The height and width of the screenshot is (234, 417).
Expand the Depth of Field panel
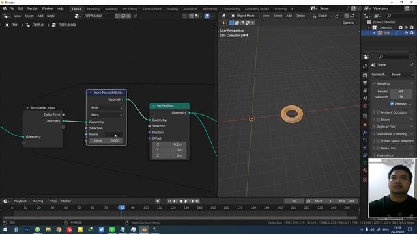coord(374,127)
